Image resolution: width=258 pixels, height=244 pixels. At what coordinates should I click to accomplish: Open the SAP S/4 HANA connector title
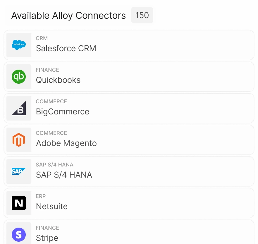click(x=64, y=175)
